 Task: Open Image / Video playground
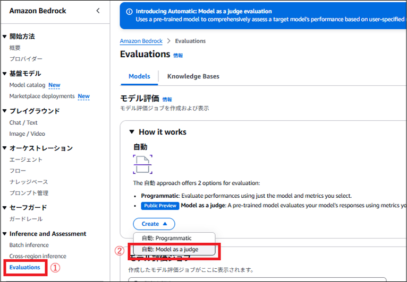[27, 134]
